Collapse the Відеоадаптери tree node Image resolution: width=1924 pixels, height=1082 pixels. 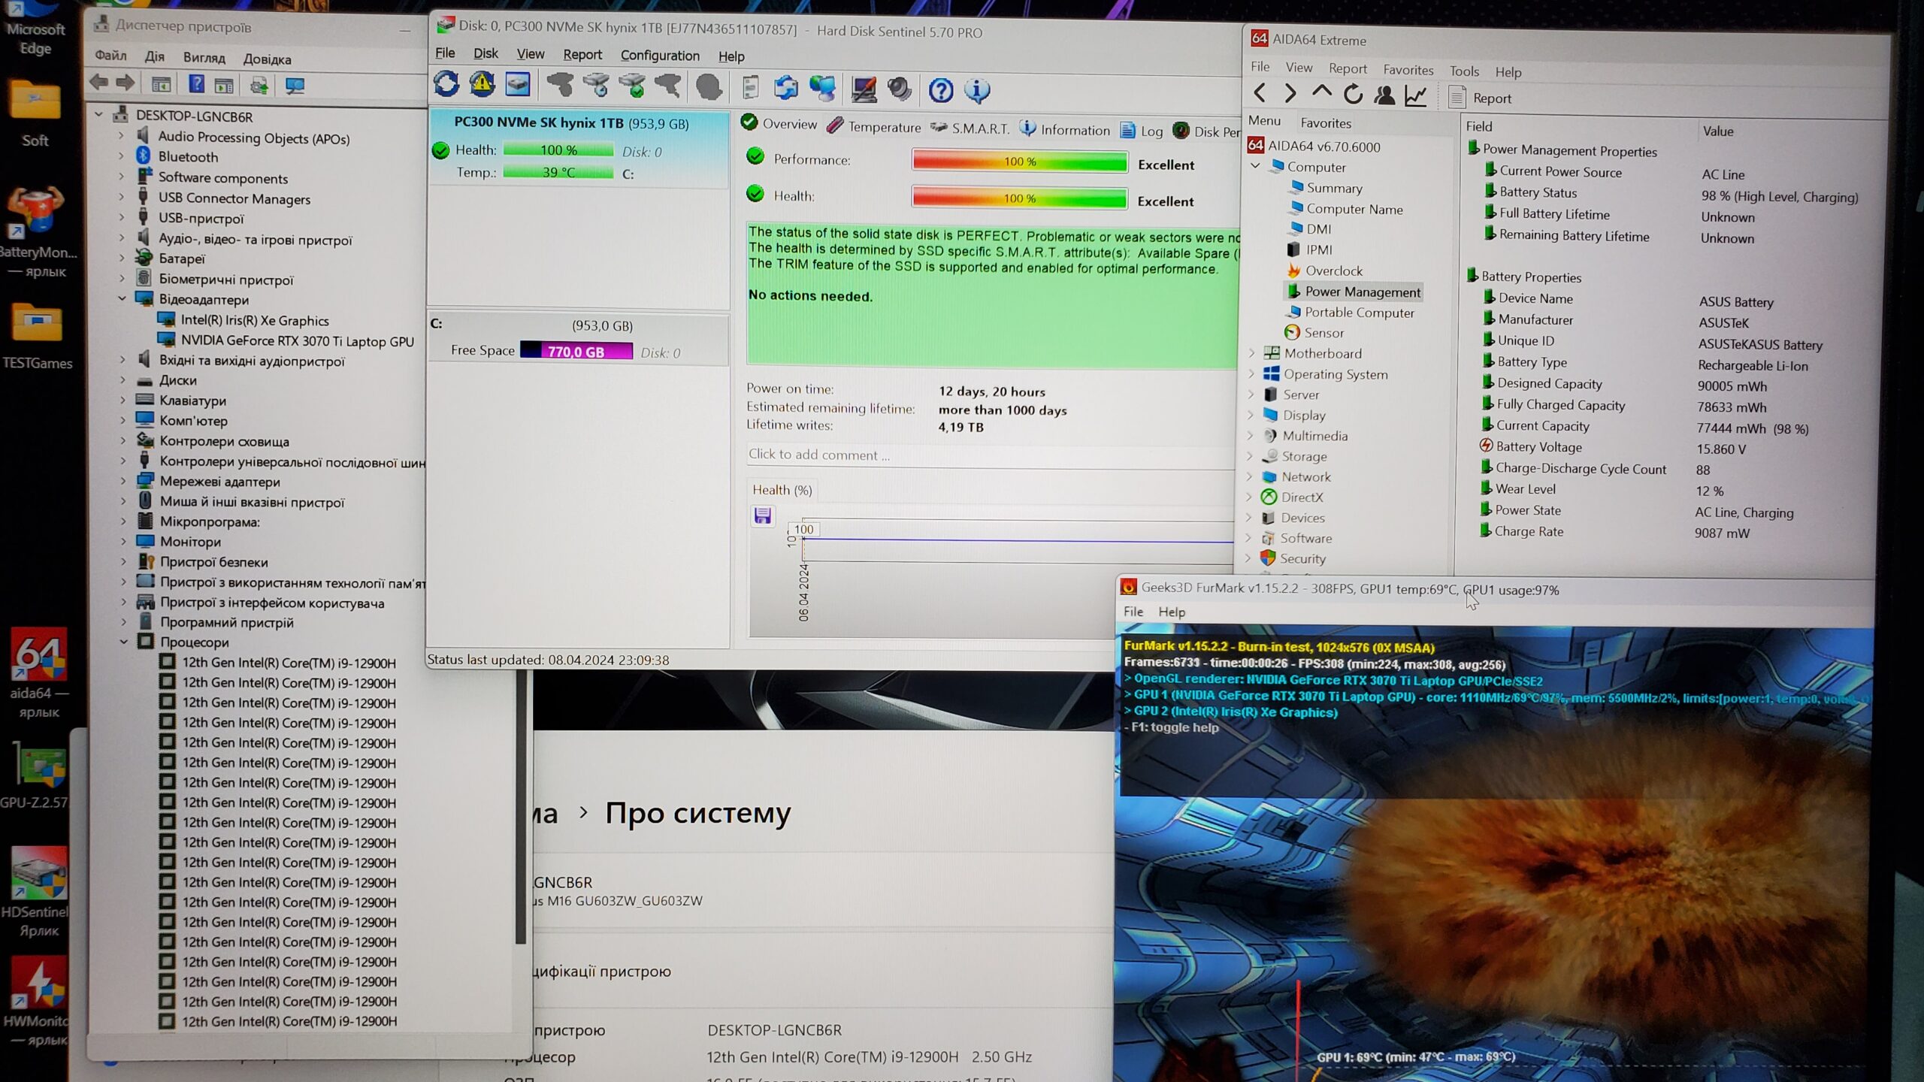click(x=123, y=299)
